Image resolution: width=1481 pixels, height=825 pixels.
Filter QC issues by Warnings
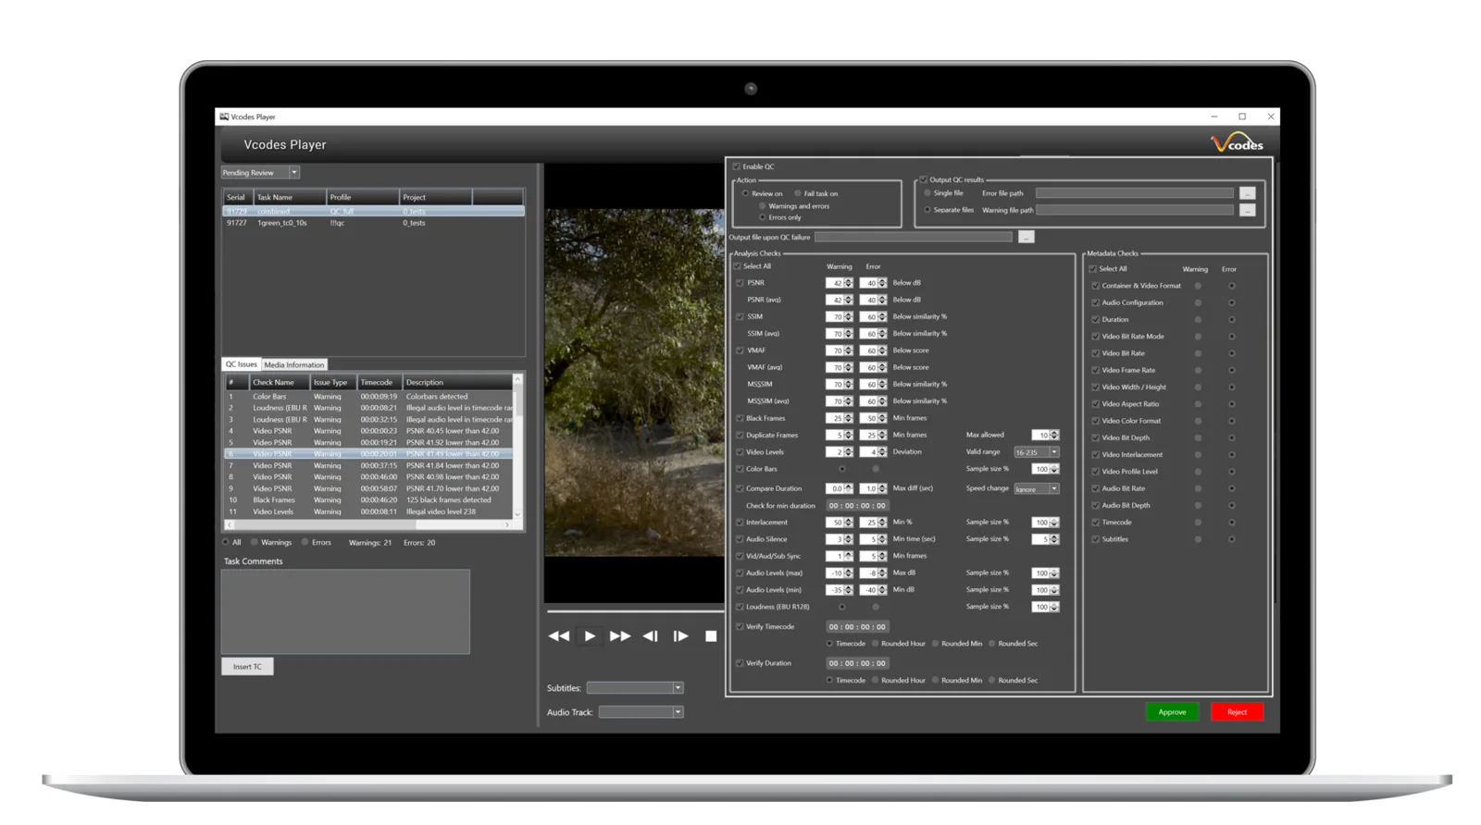255,543
